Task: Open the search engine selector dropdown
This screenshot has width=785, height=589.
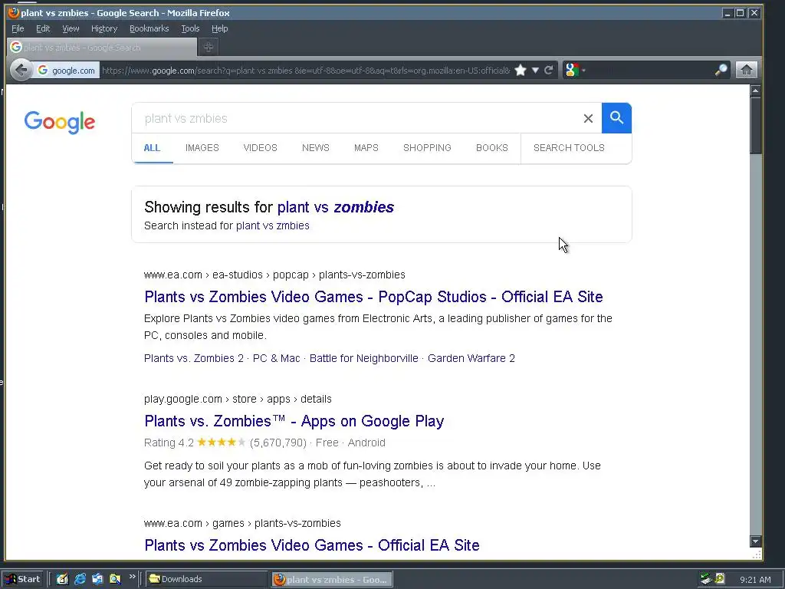Action: (x=575, y=70)
